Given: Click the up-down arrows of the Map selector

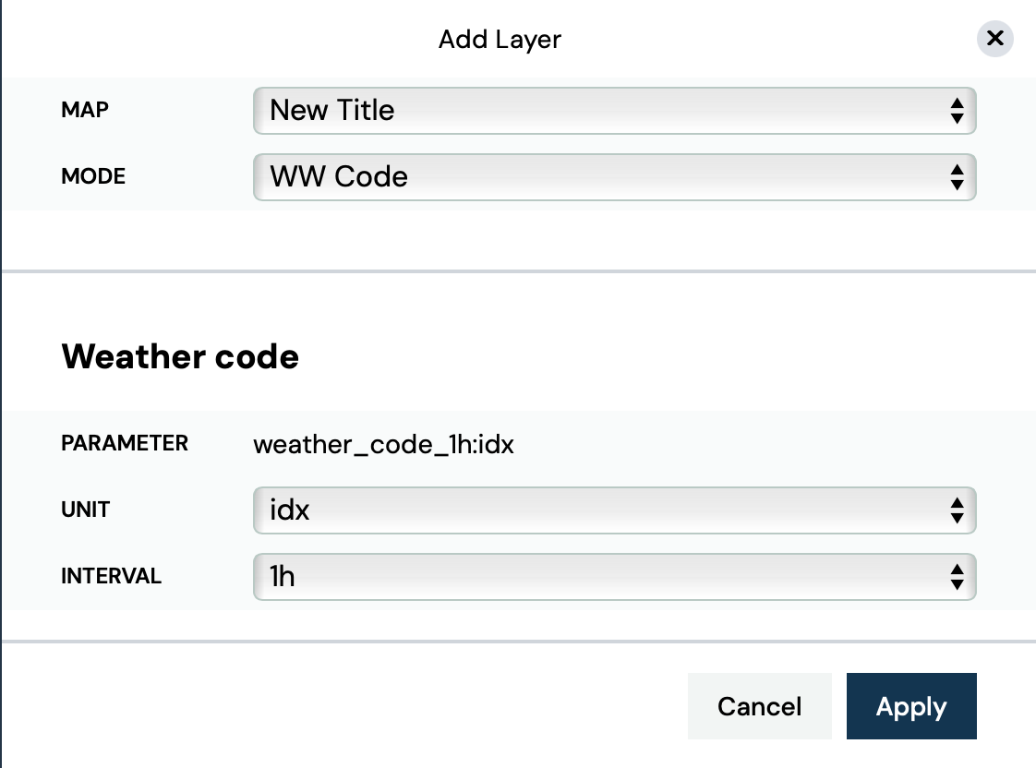Looking at the screenshot, I should pyautogui.click(x=957, y=111).
